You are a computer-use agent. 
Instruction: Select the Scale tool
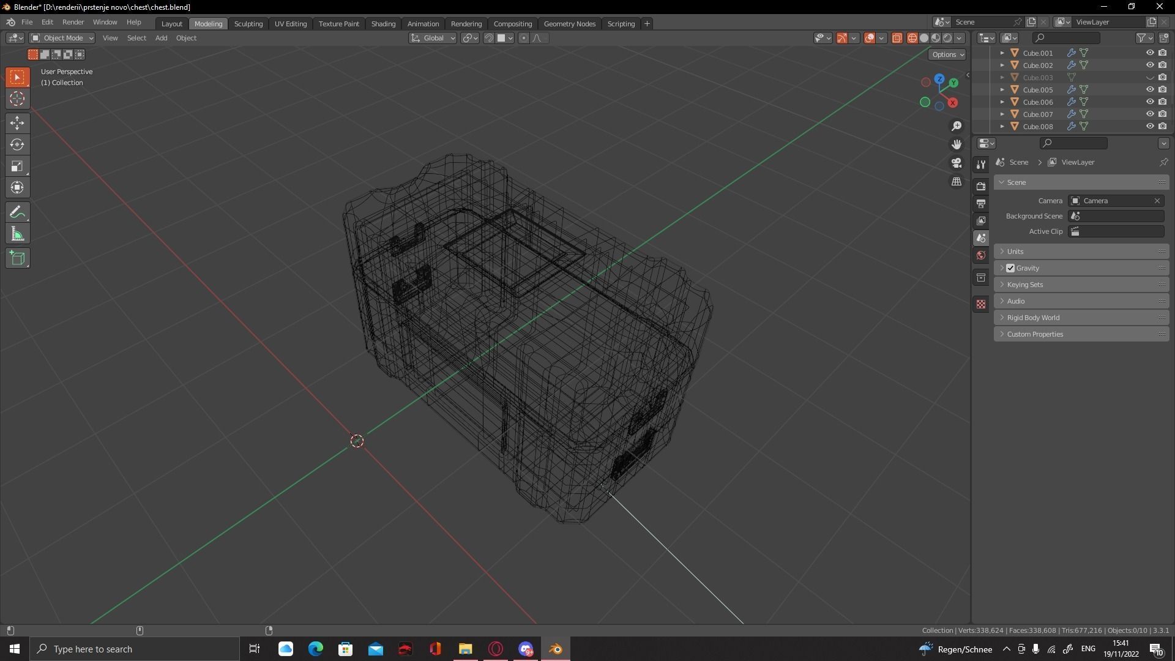pyautogui.click(x=17, y=166)
